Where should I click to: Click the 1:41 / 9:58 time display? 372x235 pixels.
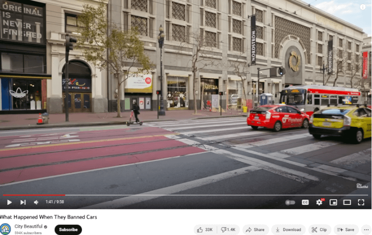pyautogui.click(x=55, y=202)
